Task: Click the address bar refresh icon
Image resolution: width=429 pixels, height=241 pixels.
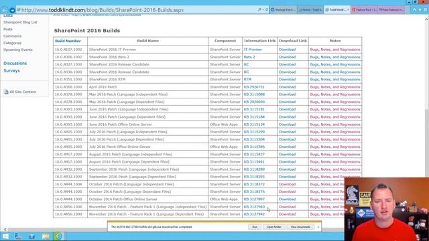Action: coord(267,9)
